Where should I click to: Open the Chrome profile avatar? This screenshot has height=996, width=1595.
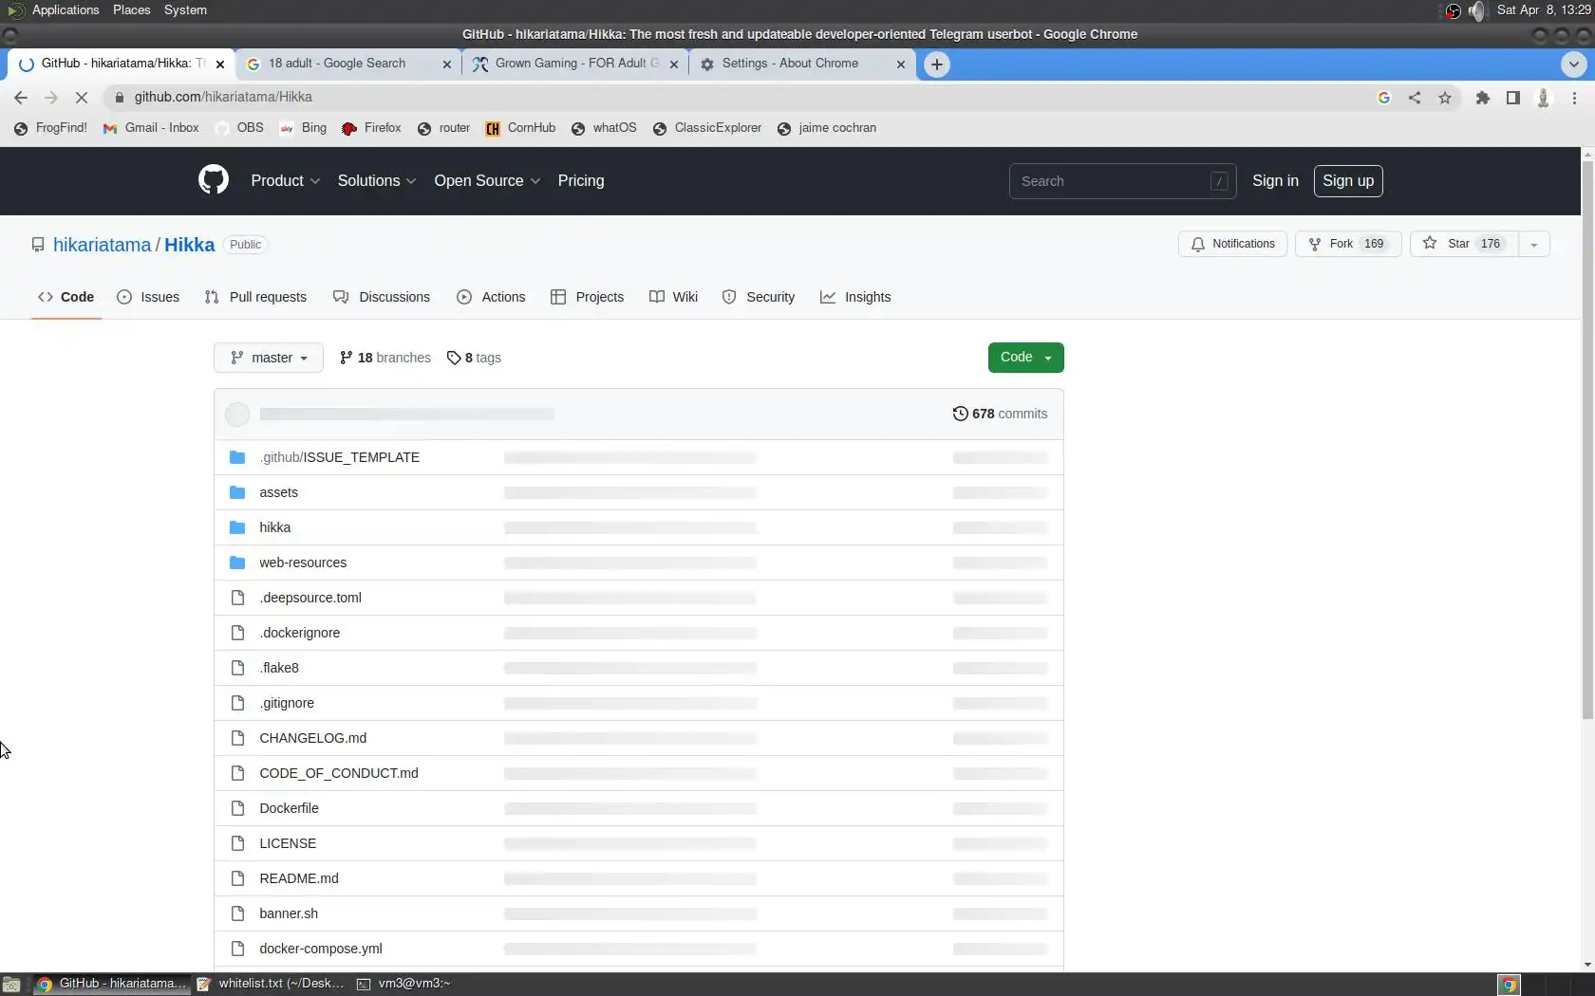(x=1544, y=98)
